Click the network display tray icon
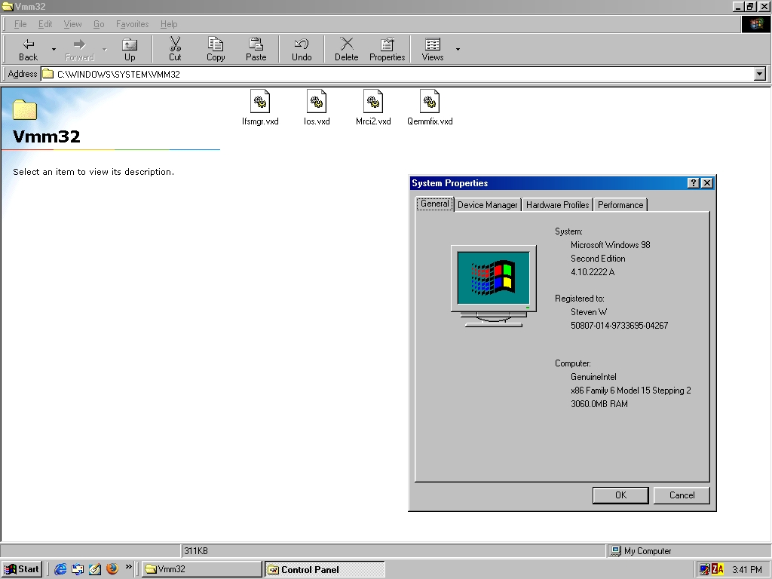 (705, 570)
